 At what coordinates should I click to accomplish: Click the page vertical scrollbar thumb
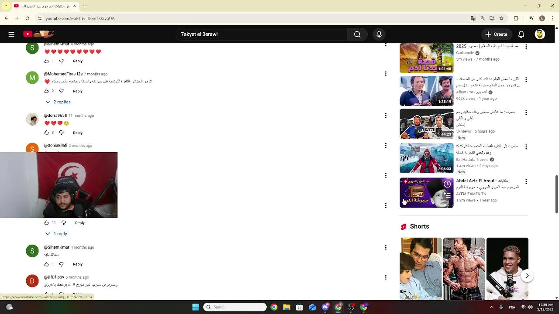pyautogui.click(x=556, y=194)
